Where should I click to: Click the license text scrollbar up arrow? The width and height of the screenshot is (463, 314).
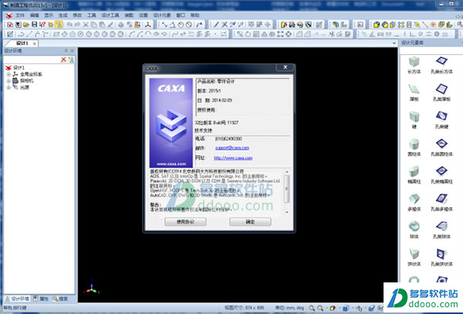pyautogui.click(x=287, y=172)
